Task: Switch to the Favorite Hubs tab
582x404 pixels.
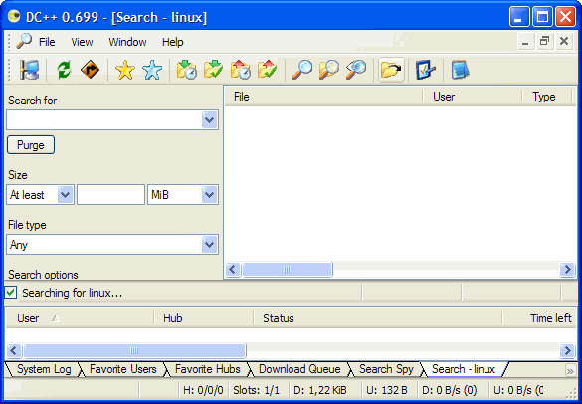Action: 207,369
